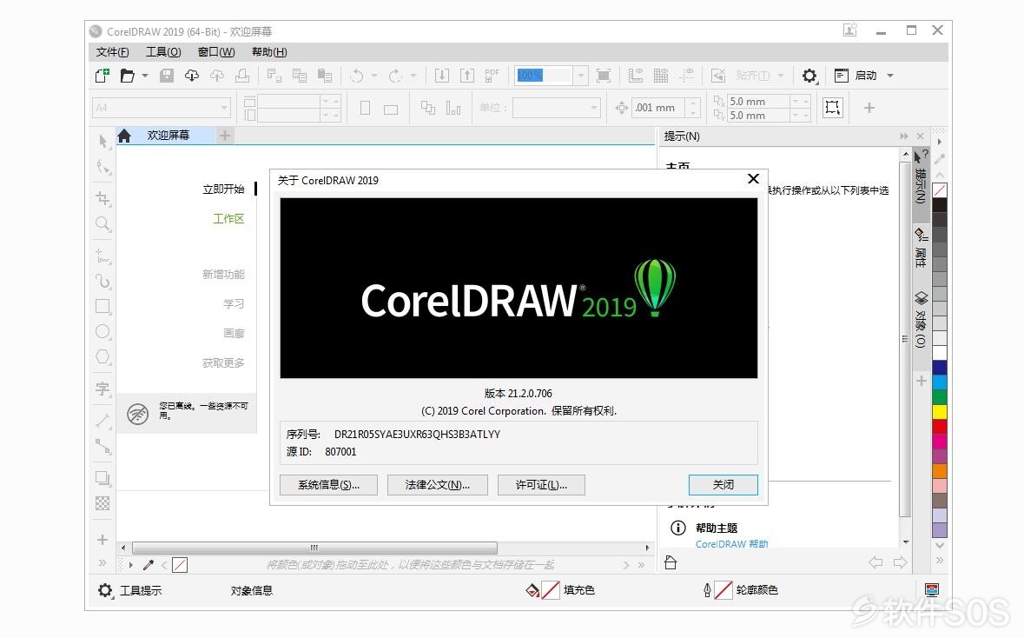Pick the red swatch in palette
1024x638 pixels.
[940, 426]
